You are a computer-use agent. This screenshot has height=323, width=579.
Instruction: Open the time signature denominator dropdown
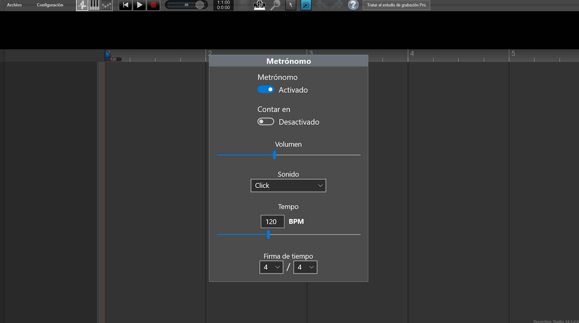coord(305,267)
